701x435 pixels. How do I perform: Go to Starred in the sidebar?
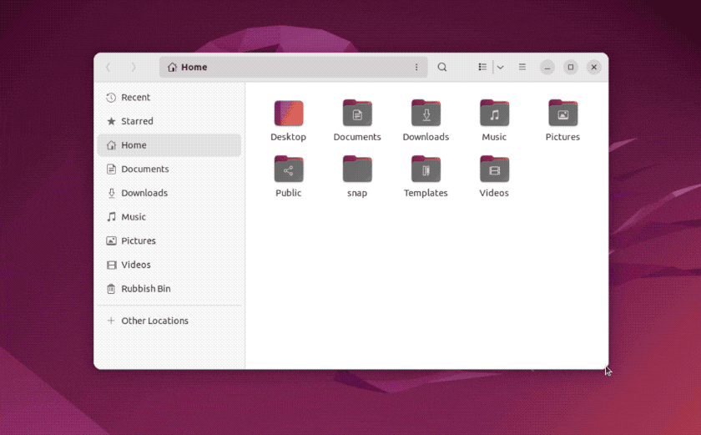(x=169, y=121)
